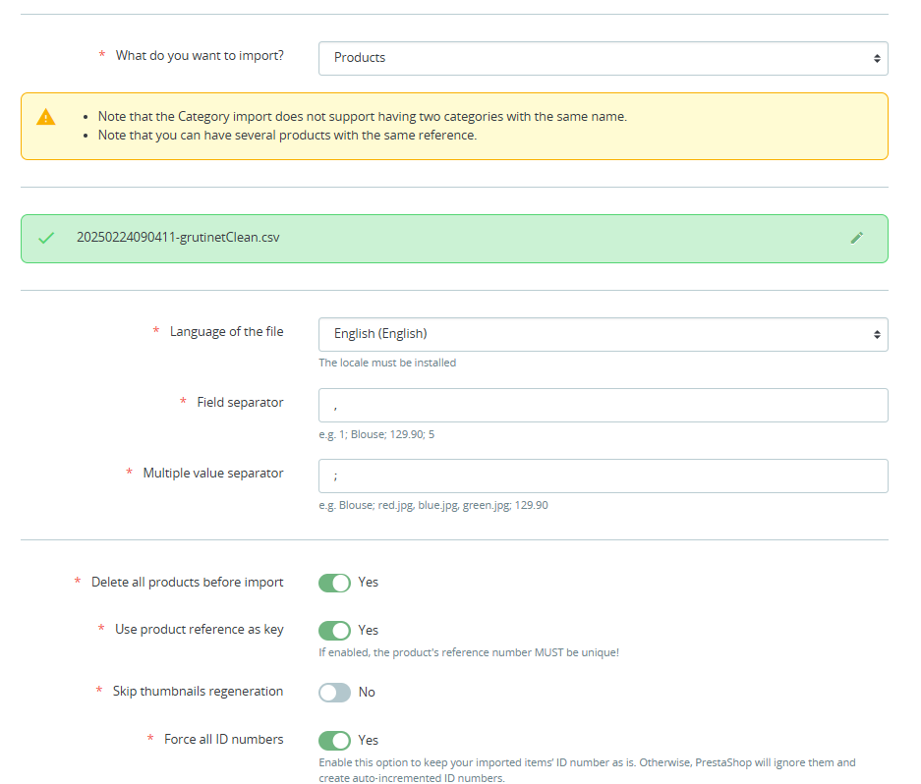Click the 'Multiple value separator' label
The width and height of the screenshot is (921, 784).
point(212,474)
